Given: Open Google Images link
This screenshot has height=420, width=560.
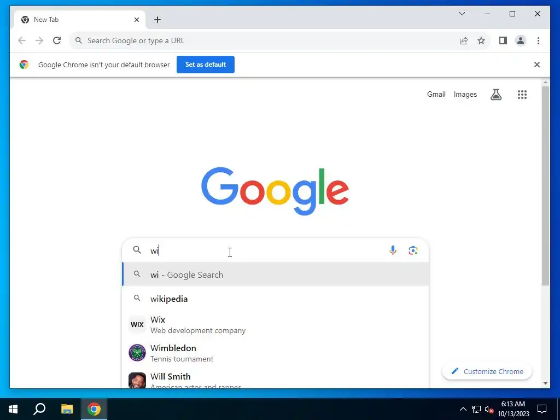Looking at the screenshot, I should 465,94.
